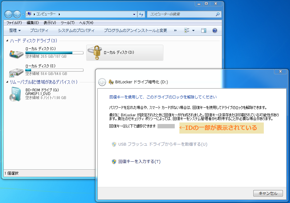Click the magnifier search icon
The width and height of the screenshot is (290, 203).
pos(218,14)
